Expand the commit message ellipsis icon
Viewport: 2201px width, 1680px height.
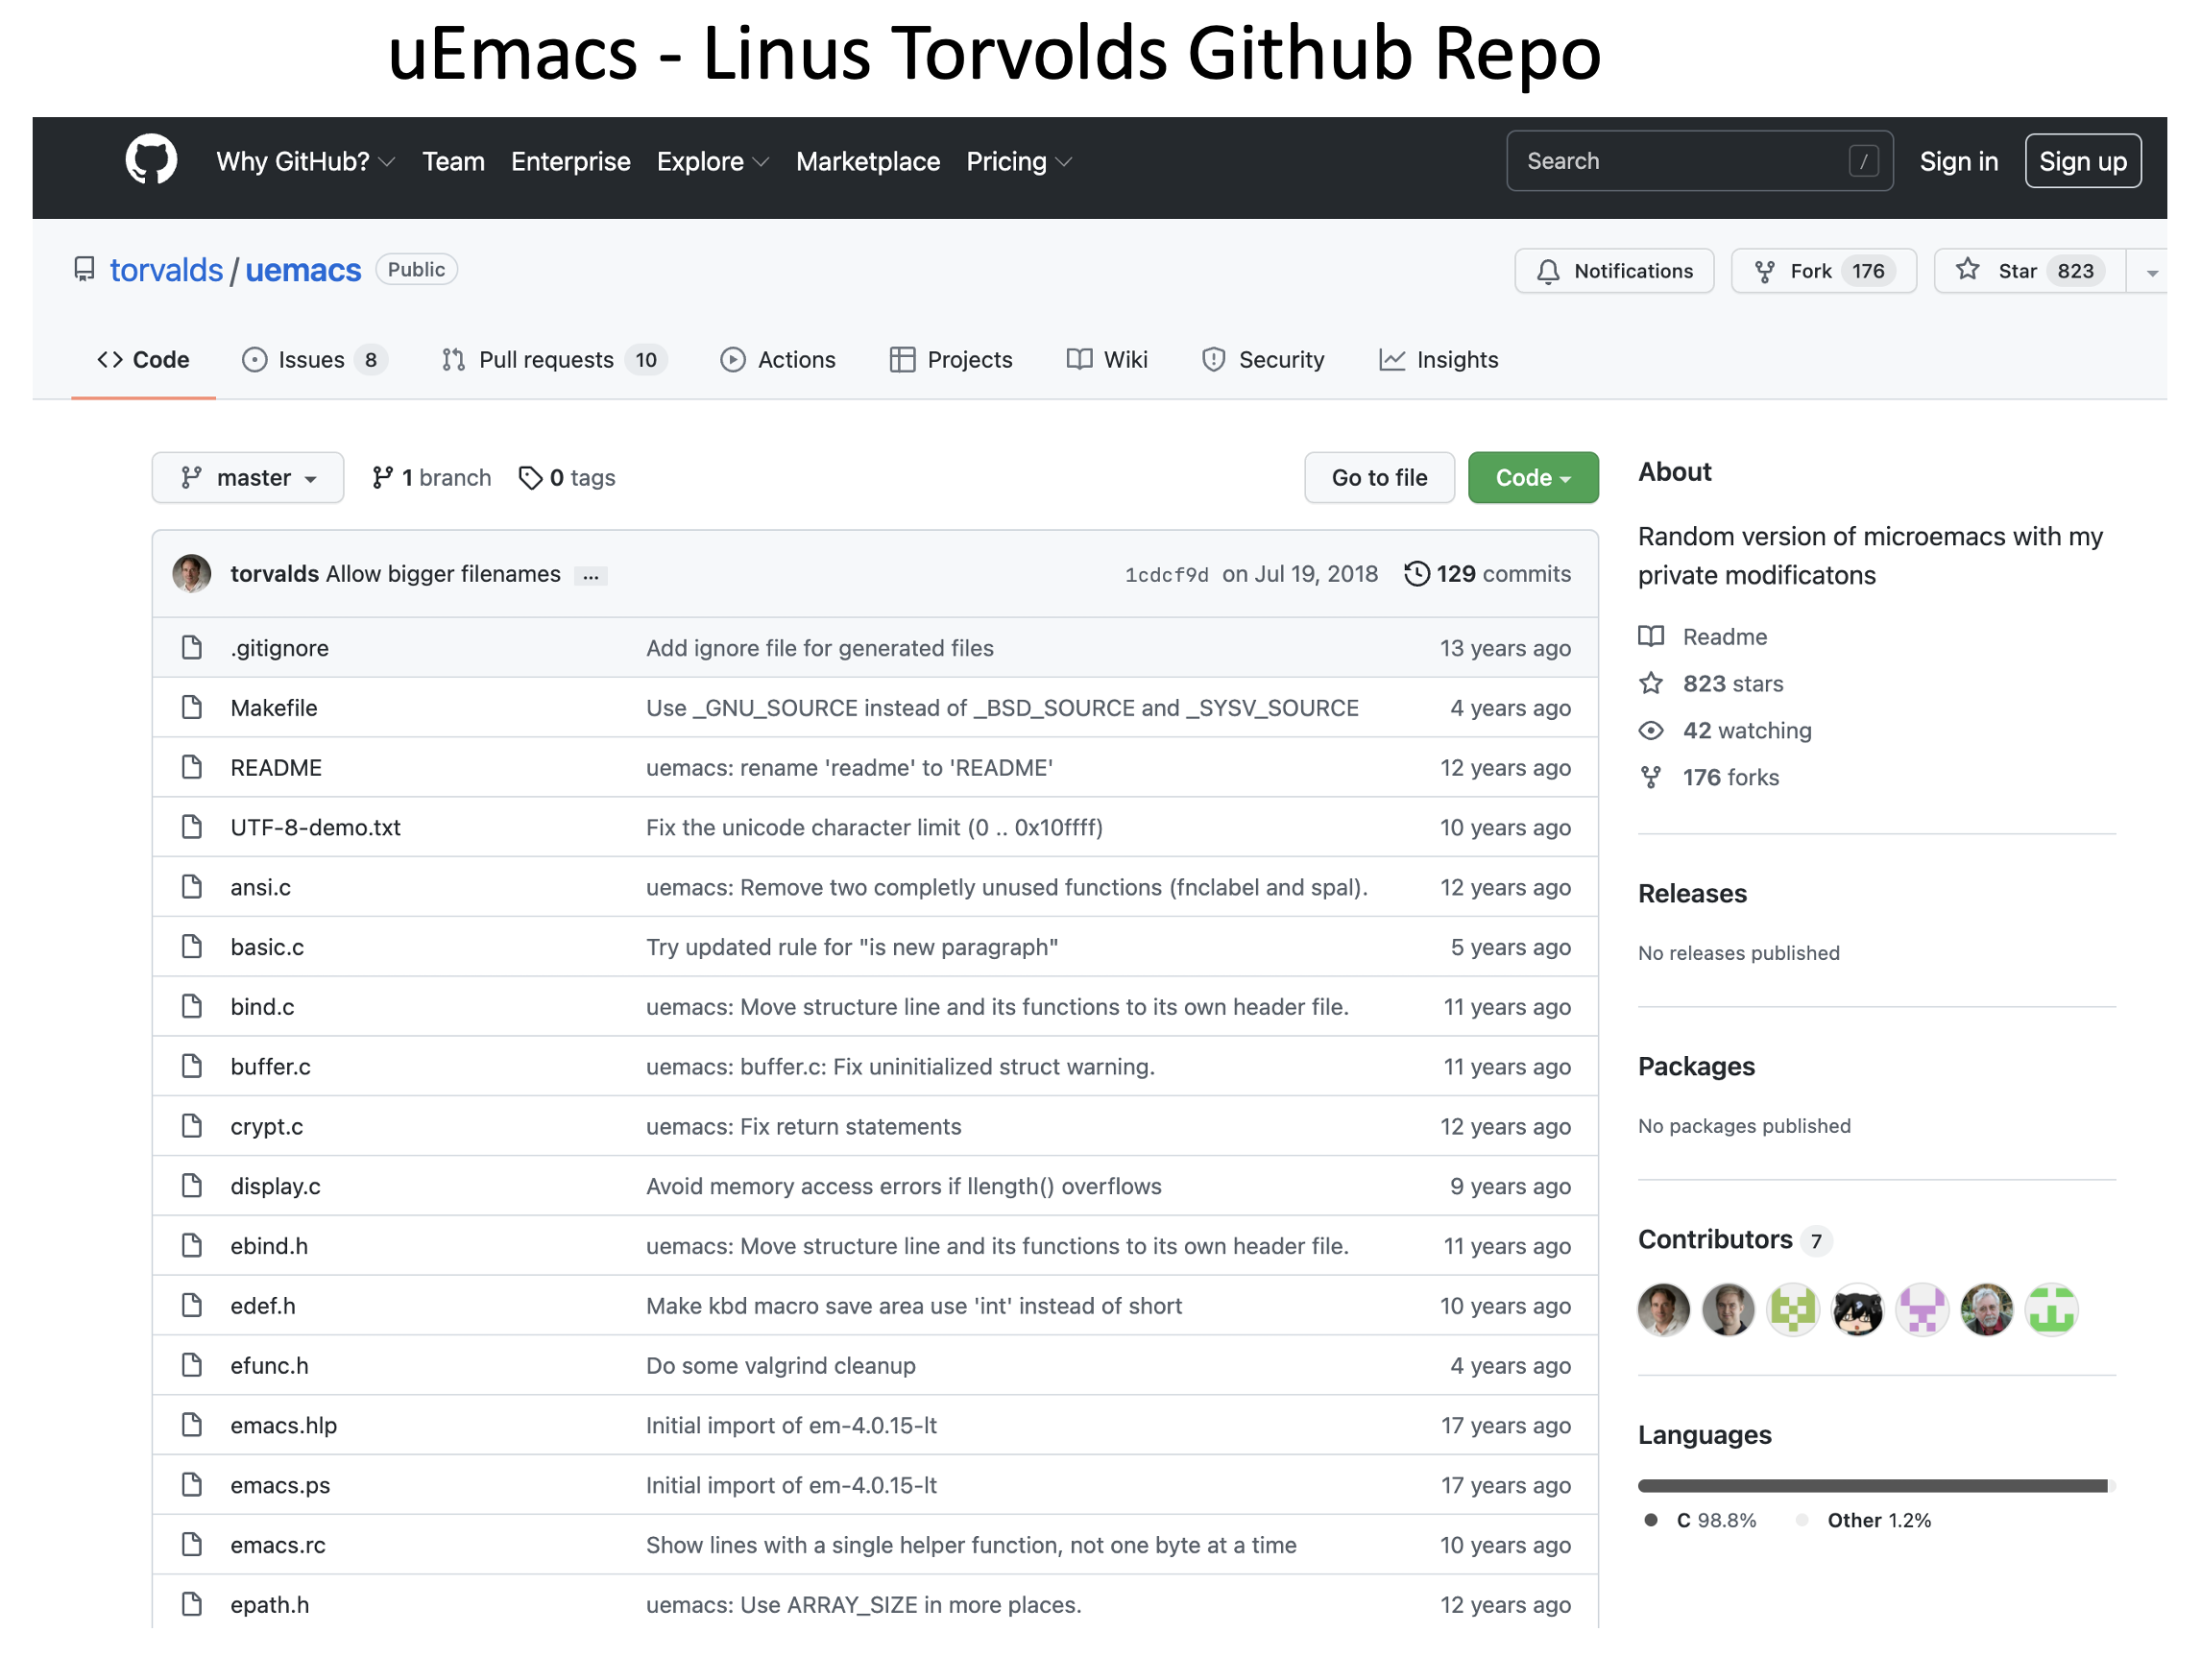coord(591,576)
